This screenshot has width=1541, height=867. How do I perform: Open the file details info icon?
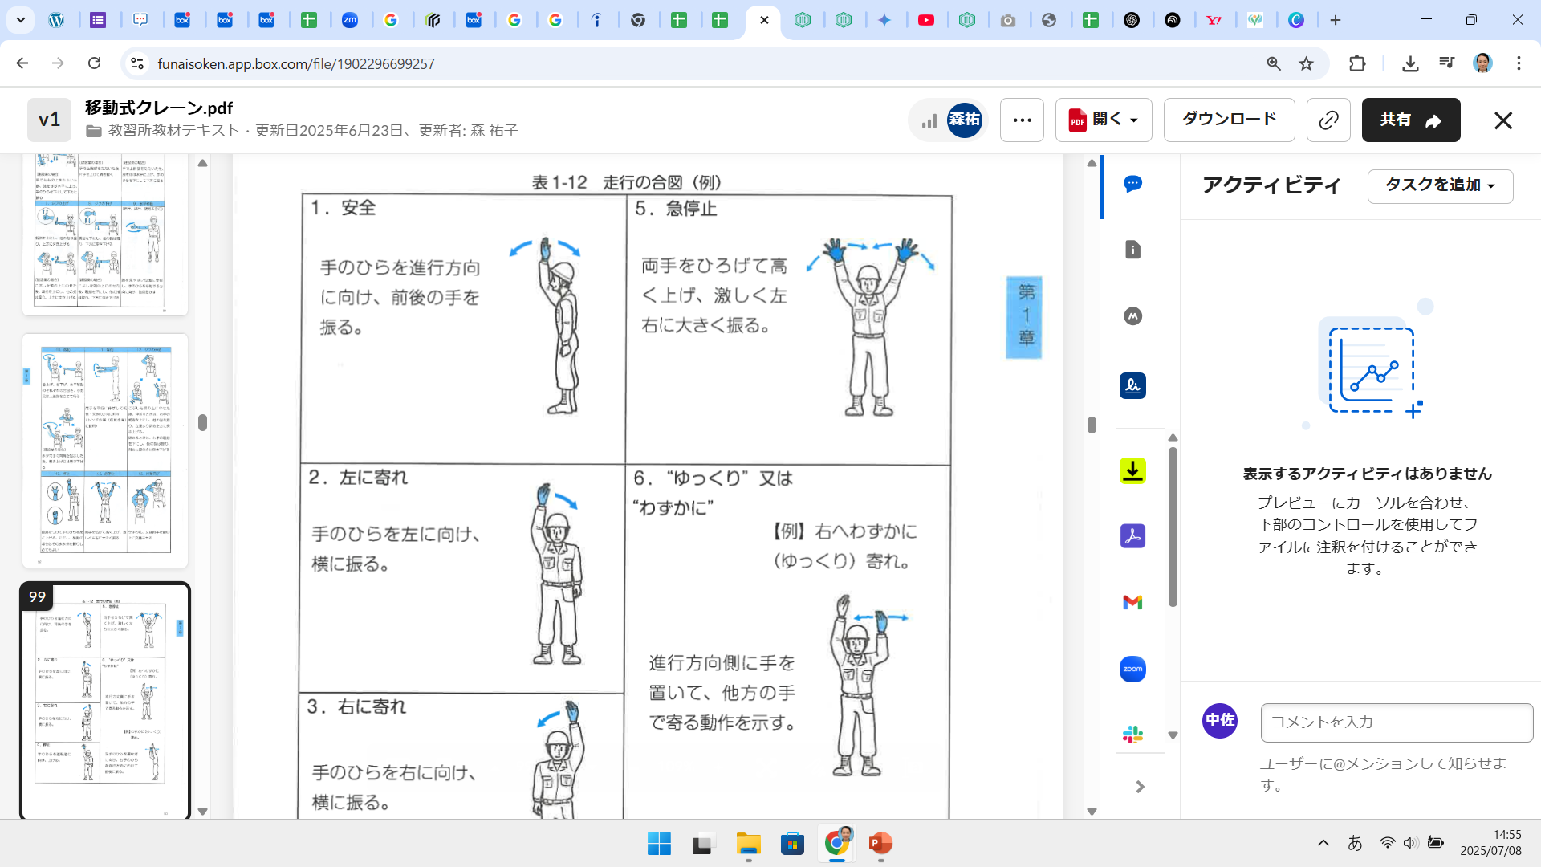[1132, 250]
